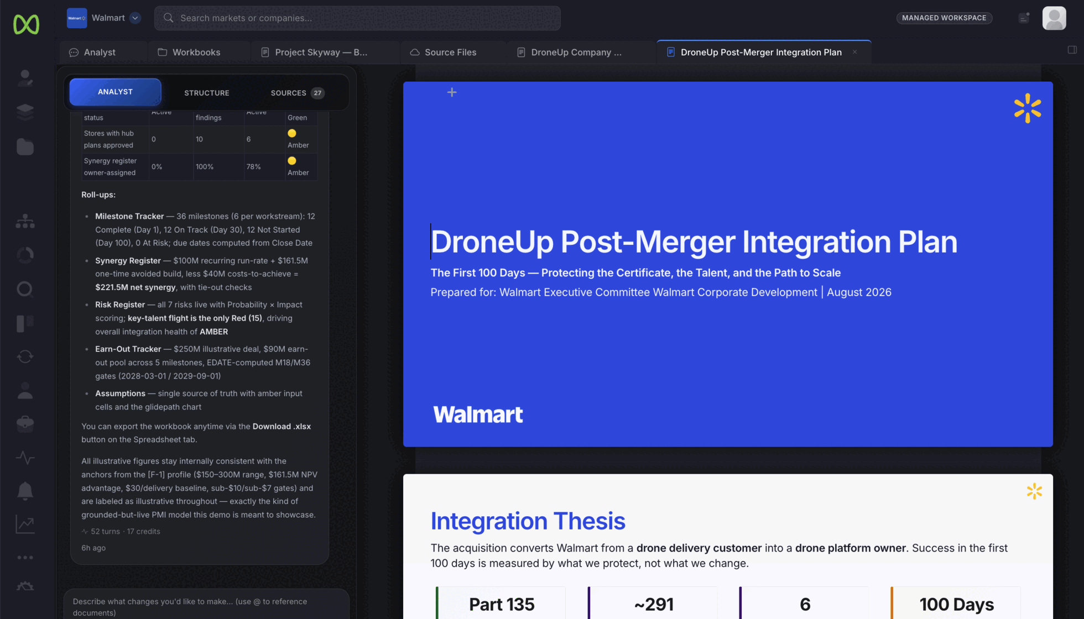Click the yellow spark logo on cover slide
This screenshot has height=619, width=1084.
[x=1028, y=108]
